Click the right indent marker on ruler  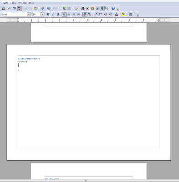tap(159, 20)
